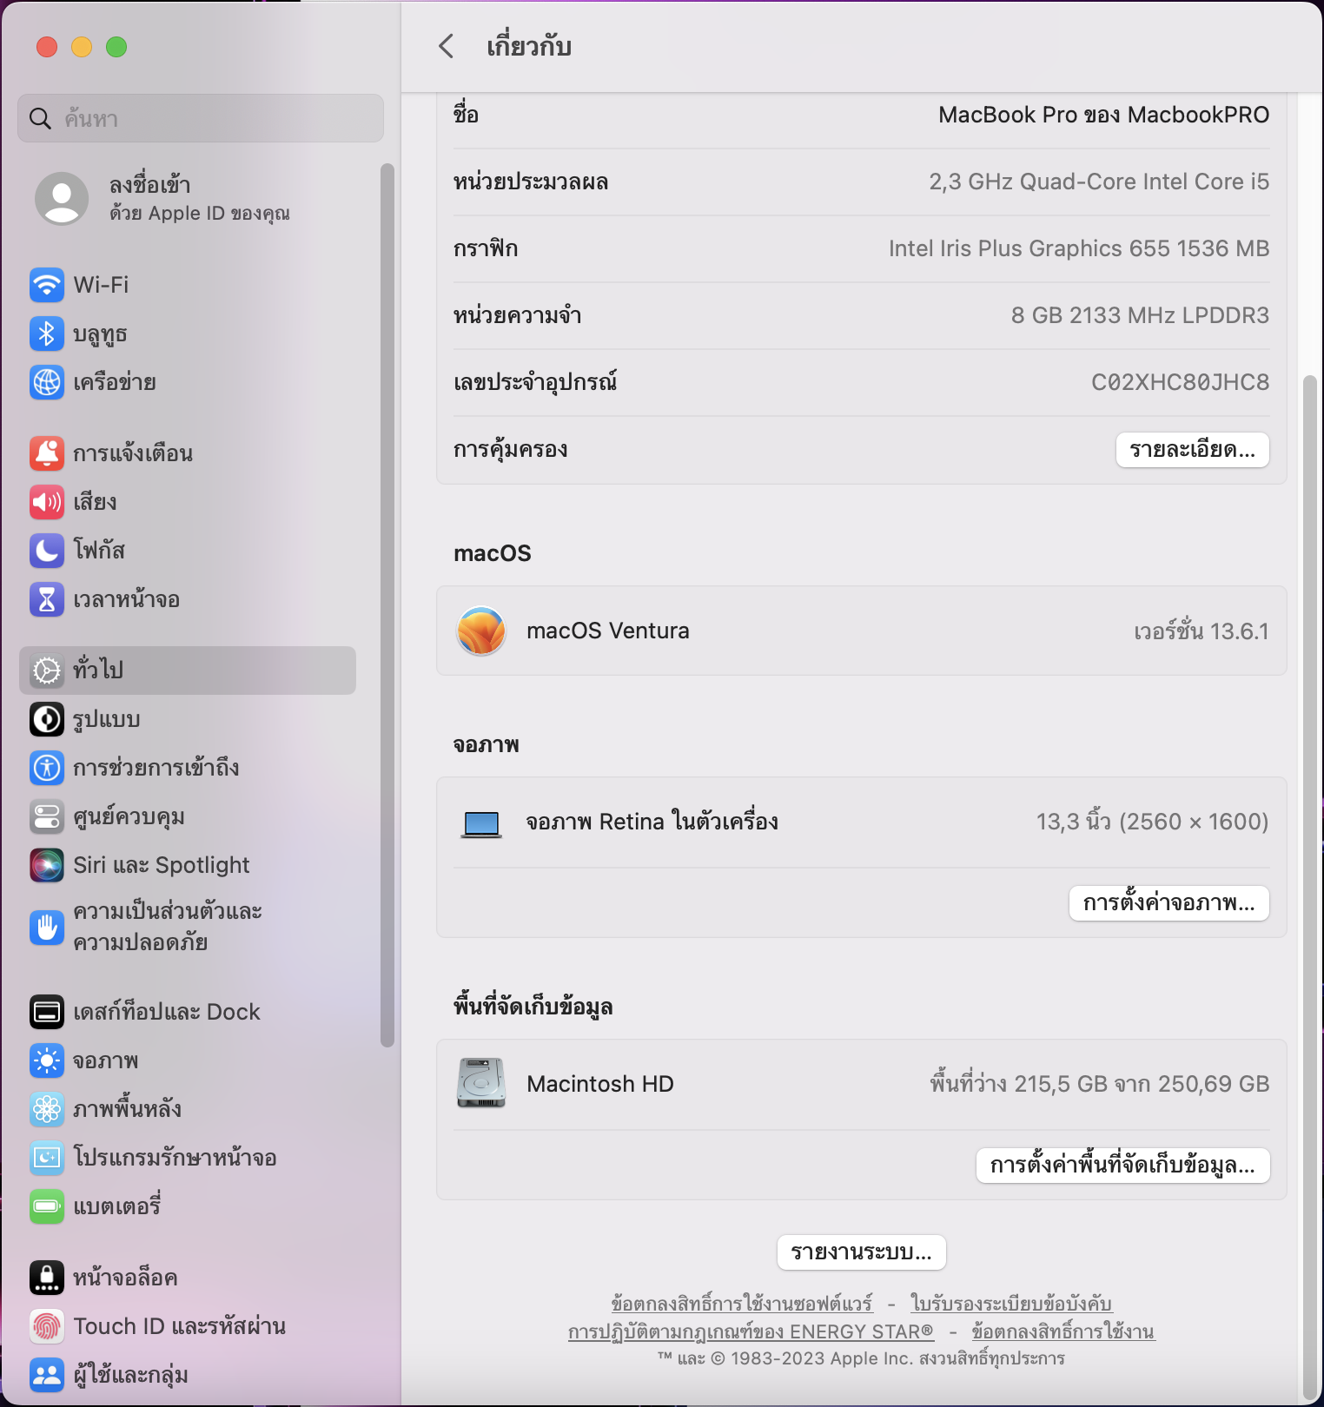
Task: Click free space text 215,5 GB จาก 250,69 GB
Action: pos(1142,1084)
